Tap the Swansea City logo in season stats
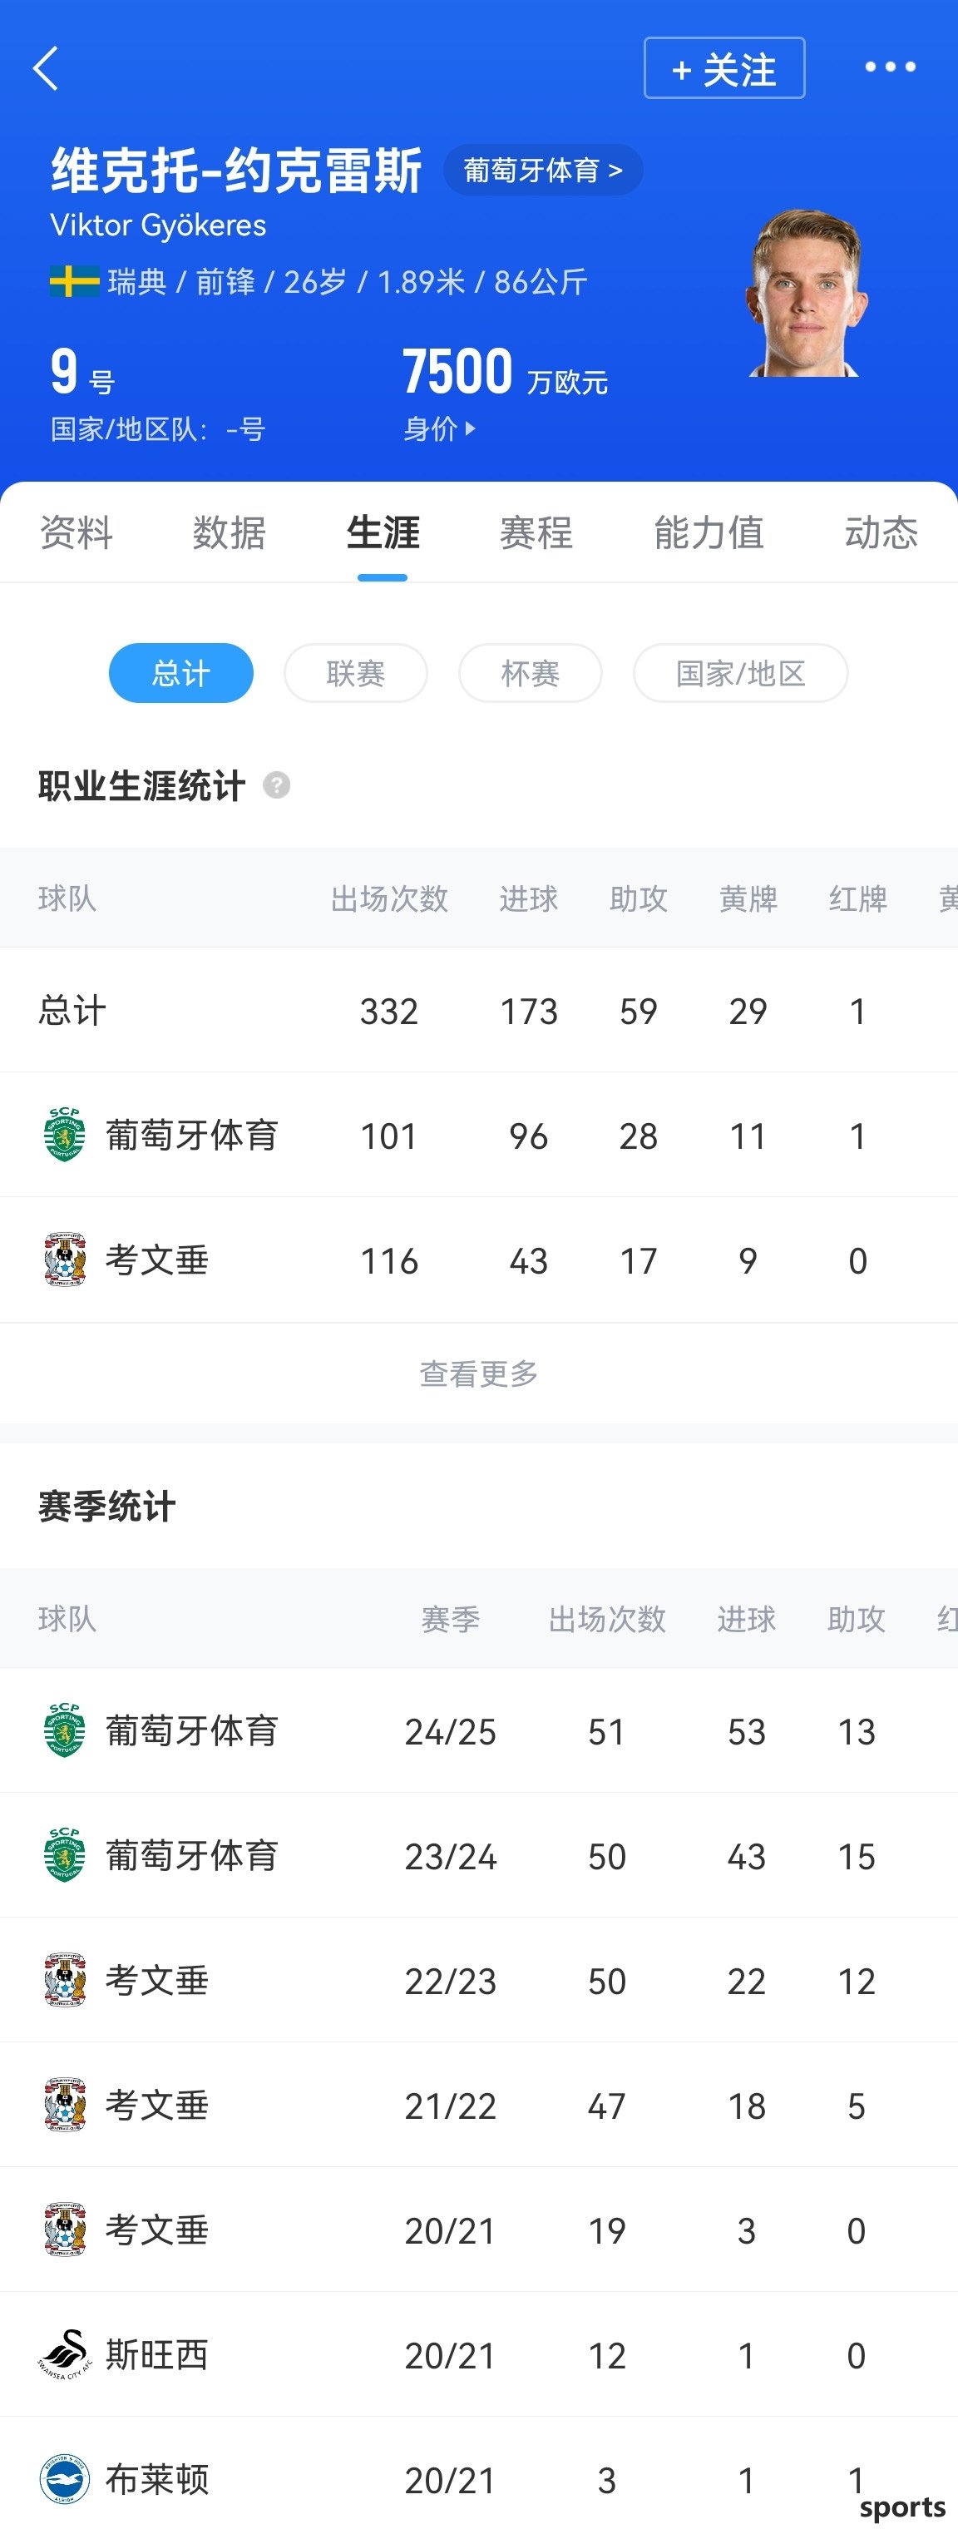Image resolution: width=958 pixels, height=2534 pixels. (65, 2354)
